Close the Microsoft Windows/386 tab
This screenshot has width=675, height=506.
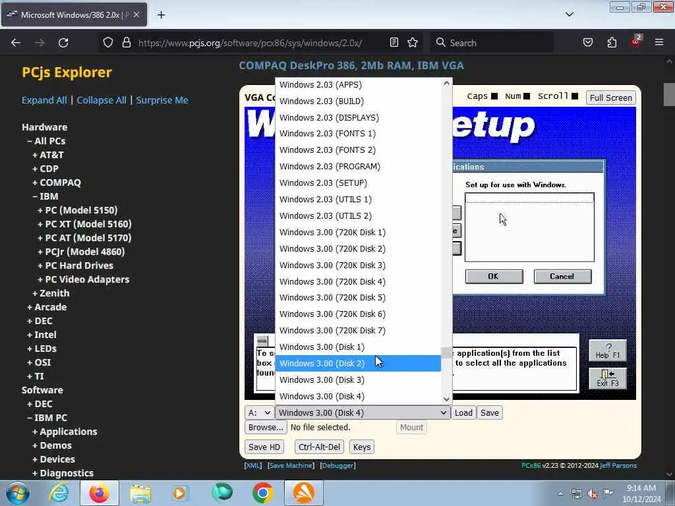tap(136, 14)
